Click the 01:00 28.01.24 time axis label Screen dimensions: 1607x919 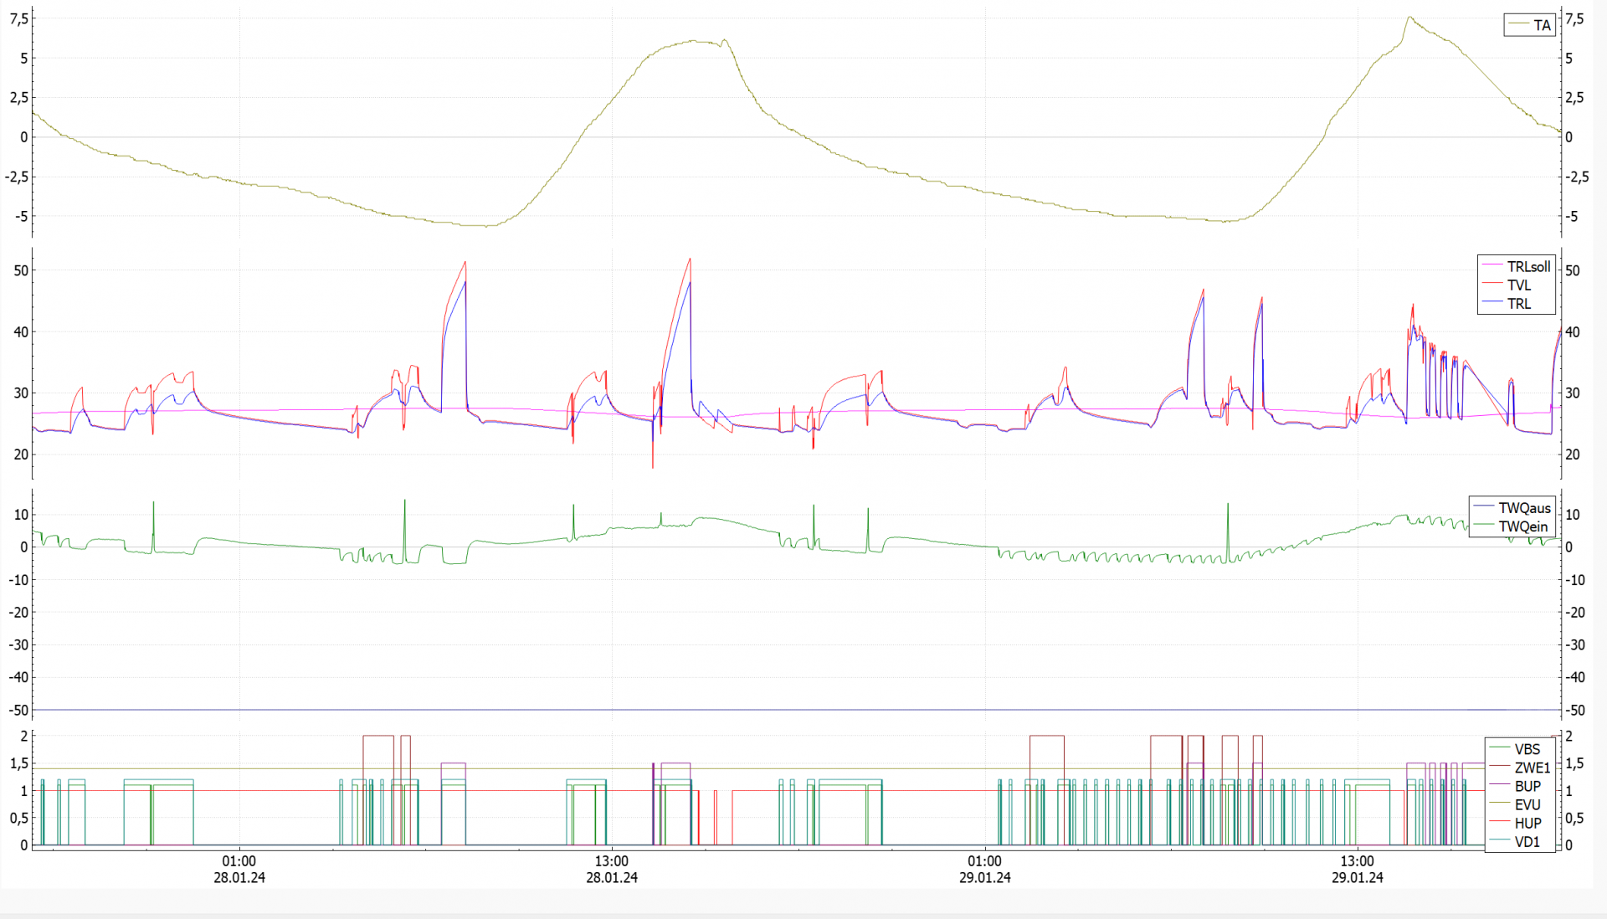(x=239, y=869)
